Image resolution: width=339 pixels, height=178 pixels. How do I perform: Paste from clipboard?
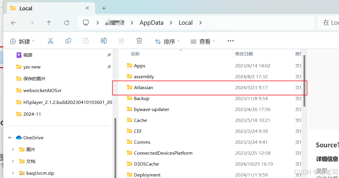click(x=86, y=41)
